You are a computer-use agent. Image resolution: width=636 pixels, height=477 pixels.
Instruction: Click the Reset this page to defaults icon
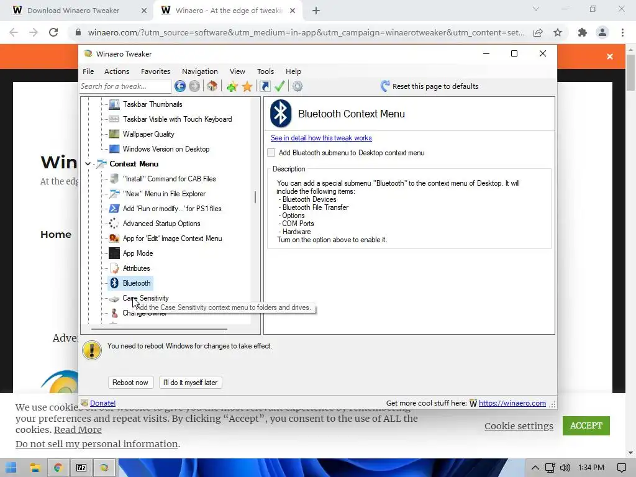[x=385, y=86]
